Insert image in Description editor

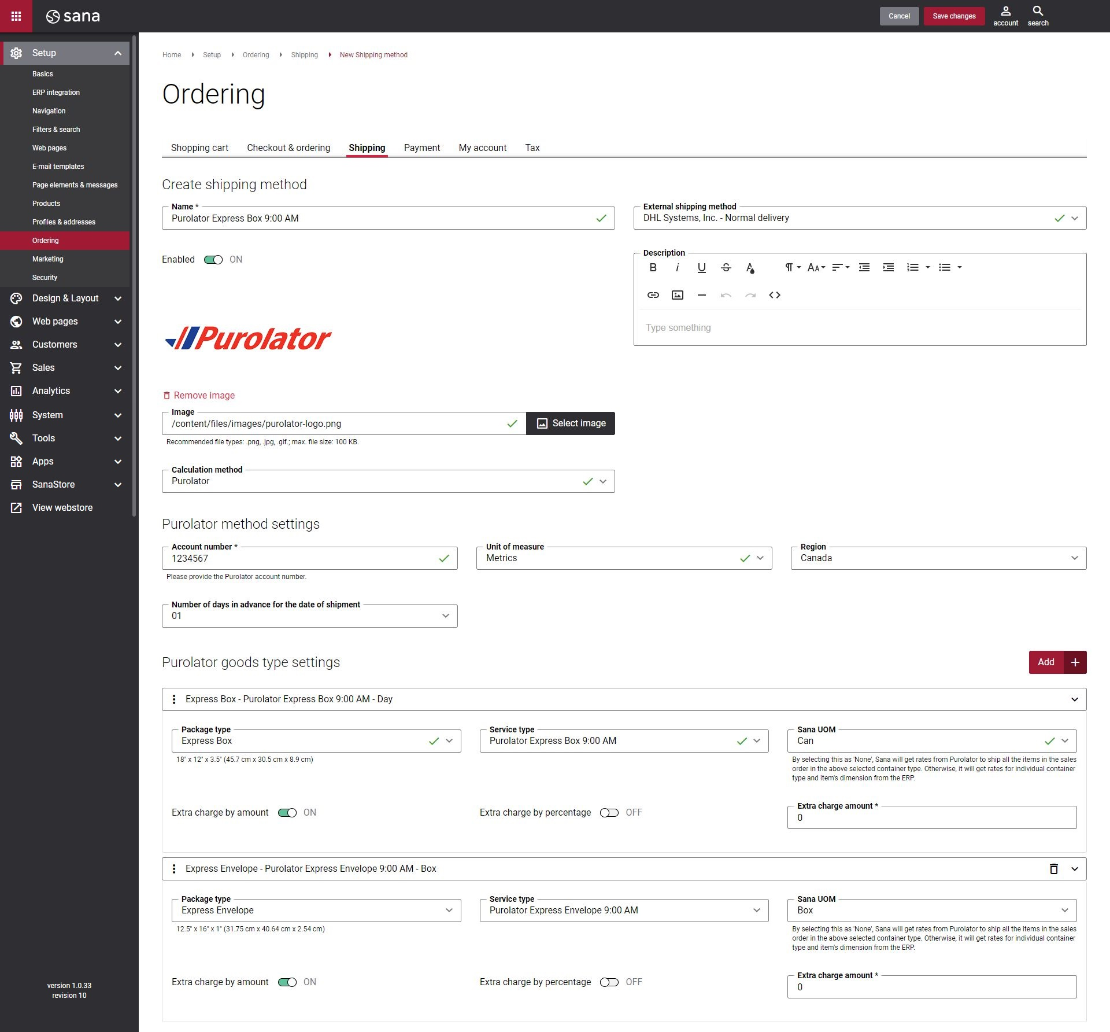(677, 295)
